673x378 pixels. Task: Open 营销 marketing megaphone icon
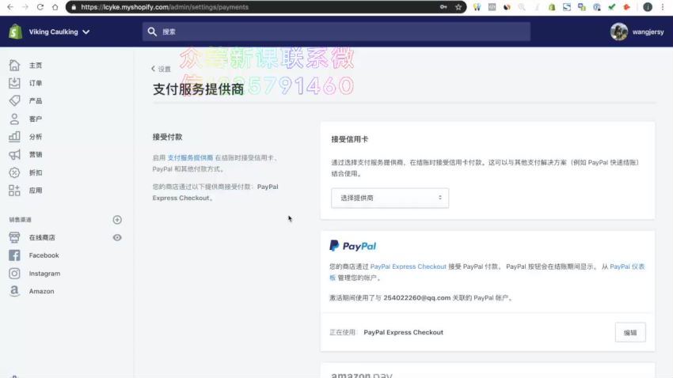tap(14, 155)
